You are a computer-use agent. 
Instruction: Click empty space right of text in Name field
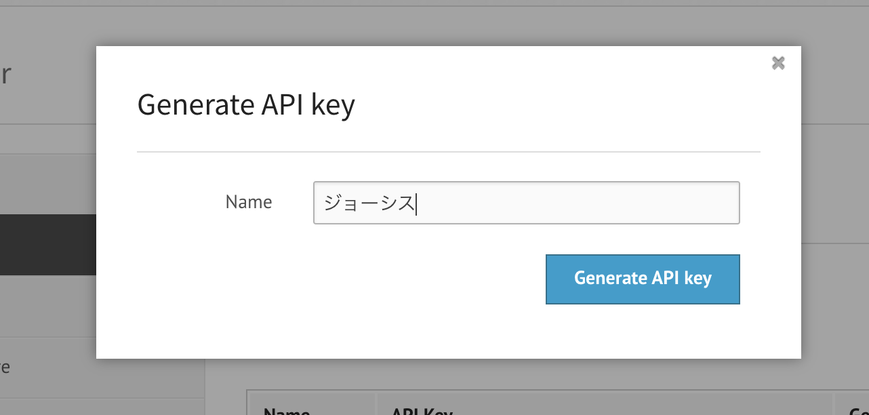click(x=576, y=203)
